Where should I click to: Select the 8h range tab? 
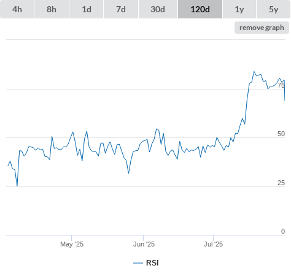(52, 9)
